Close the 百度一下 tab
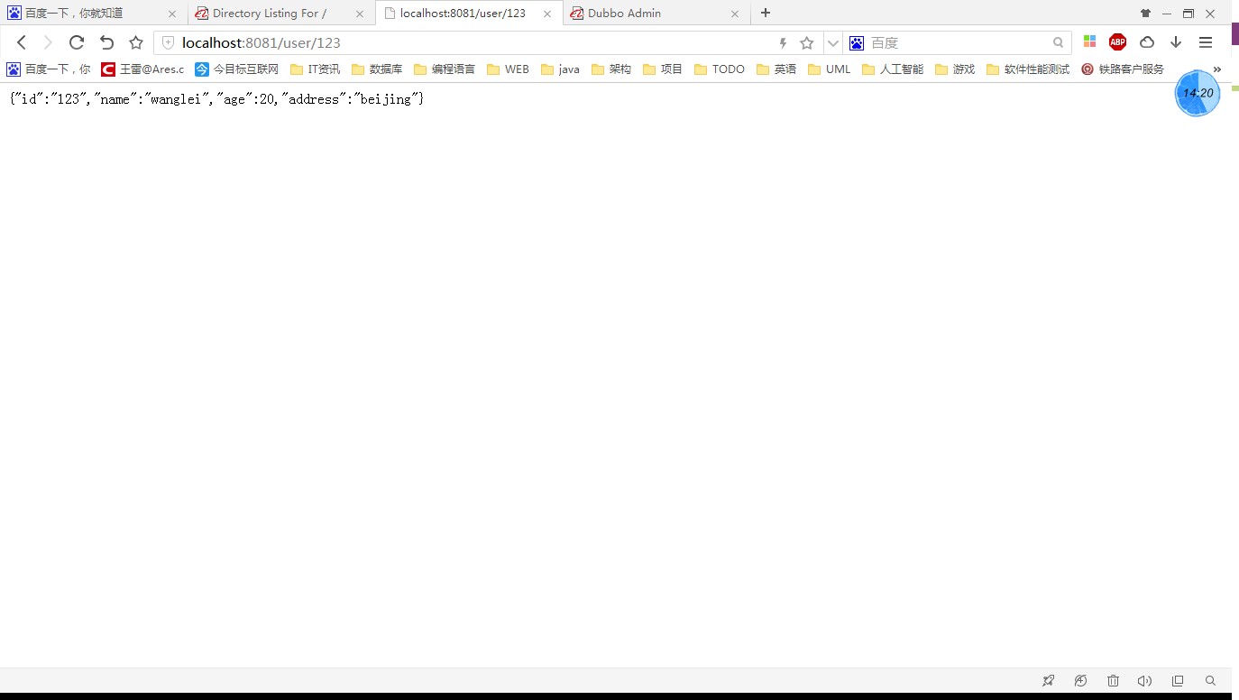The height and width of the screenshot is (700, 1239). (x=172, y=14)
